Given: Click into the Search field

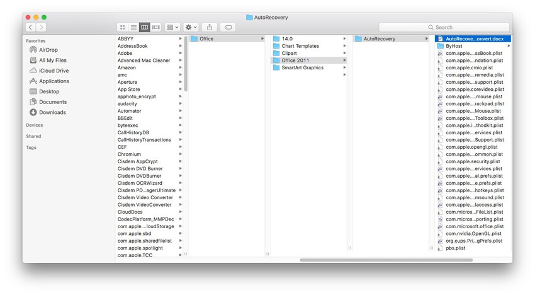Looking at the screenshot, I should click(444, 27).
